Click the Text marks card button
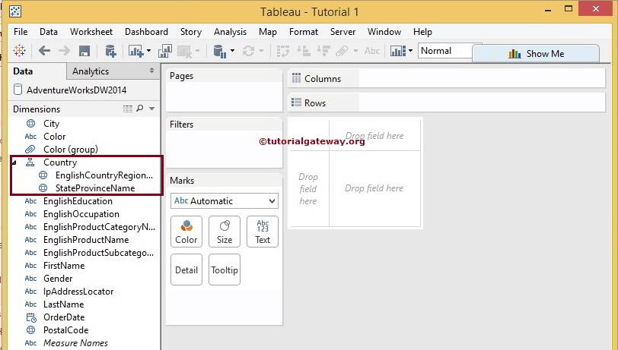618x350 pixels. click(x=263, y=232)
